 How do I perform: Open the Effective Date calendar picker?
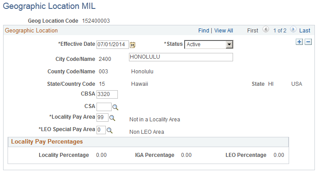133,44
